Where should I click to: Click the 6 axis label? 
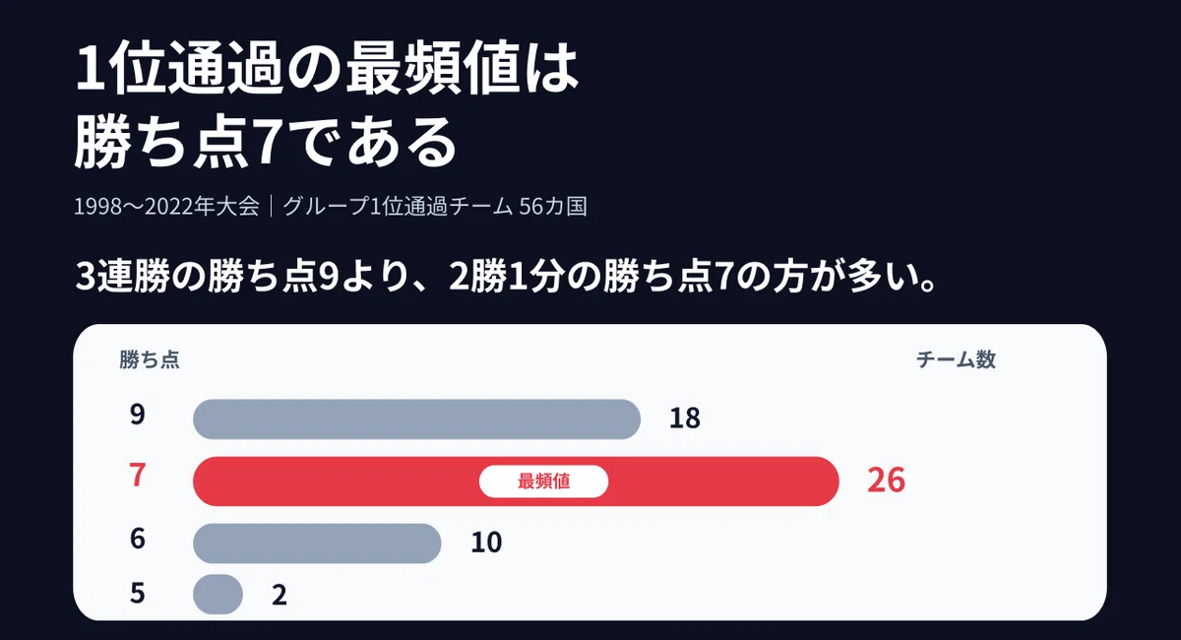point(138,539)
